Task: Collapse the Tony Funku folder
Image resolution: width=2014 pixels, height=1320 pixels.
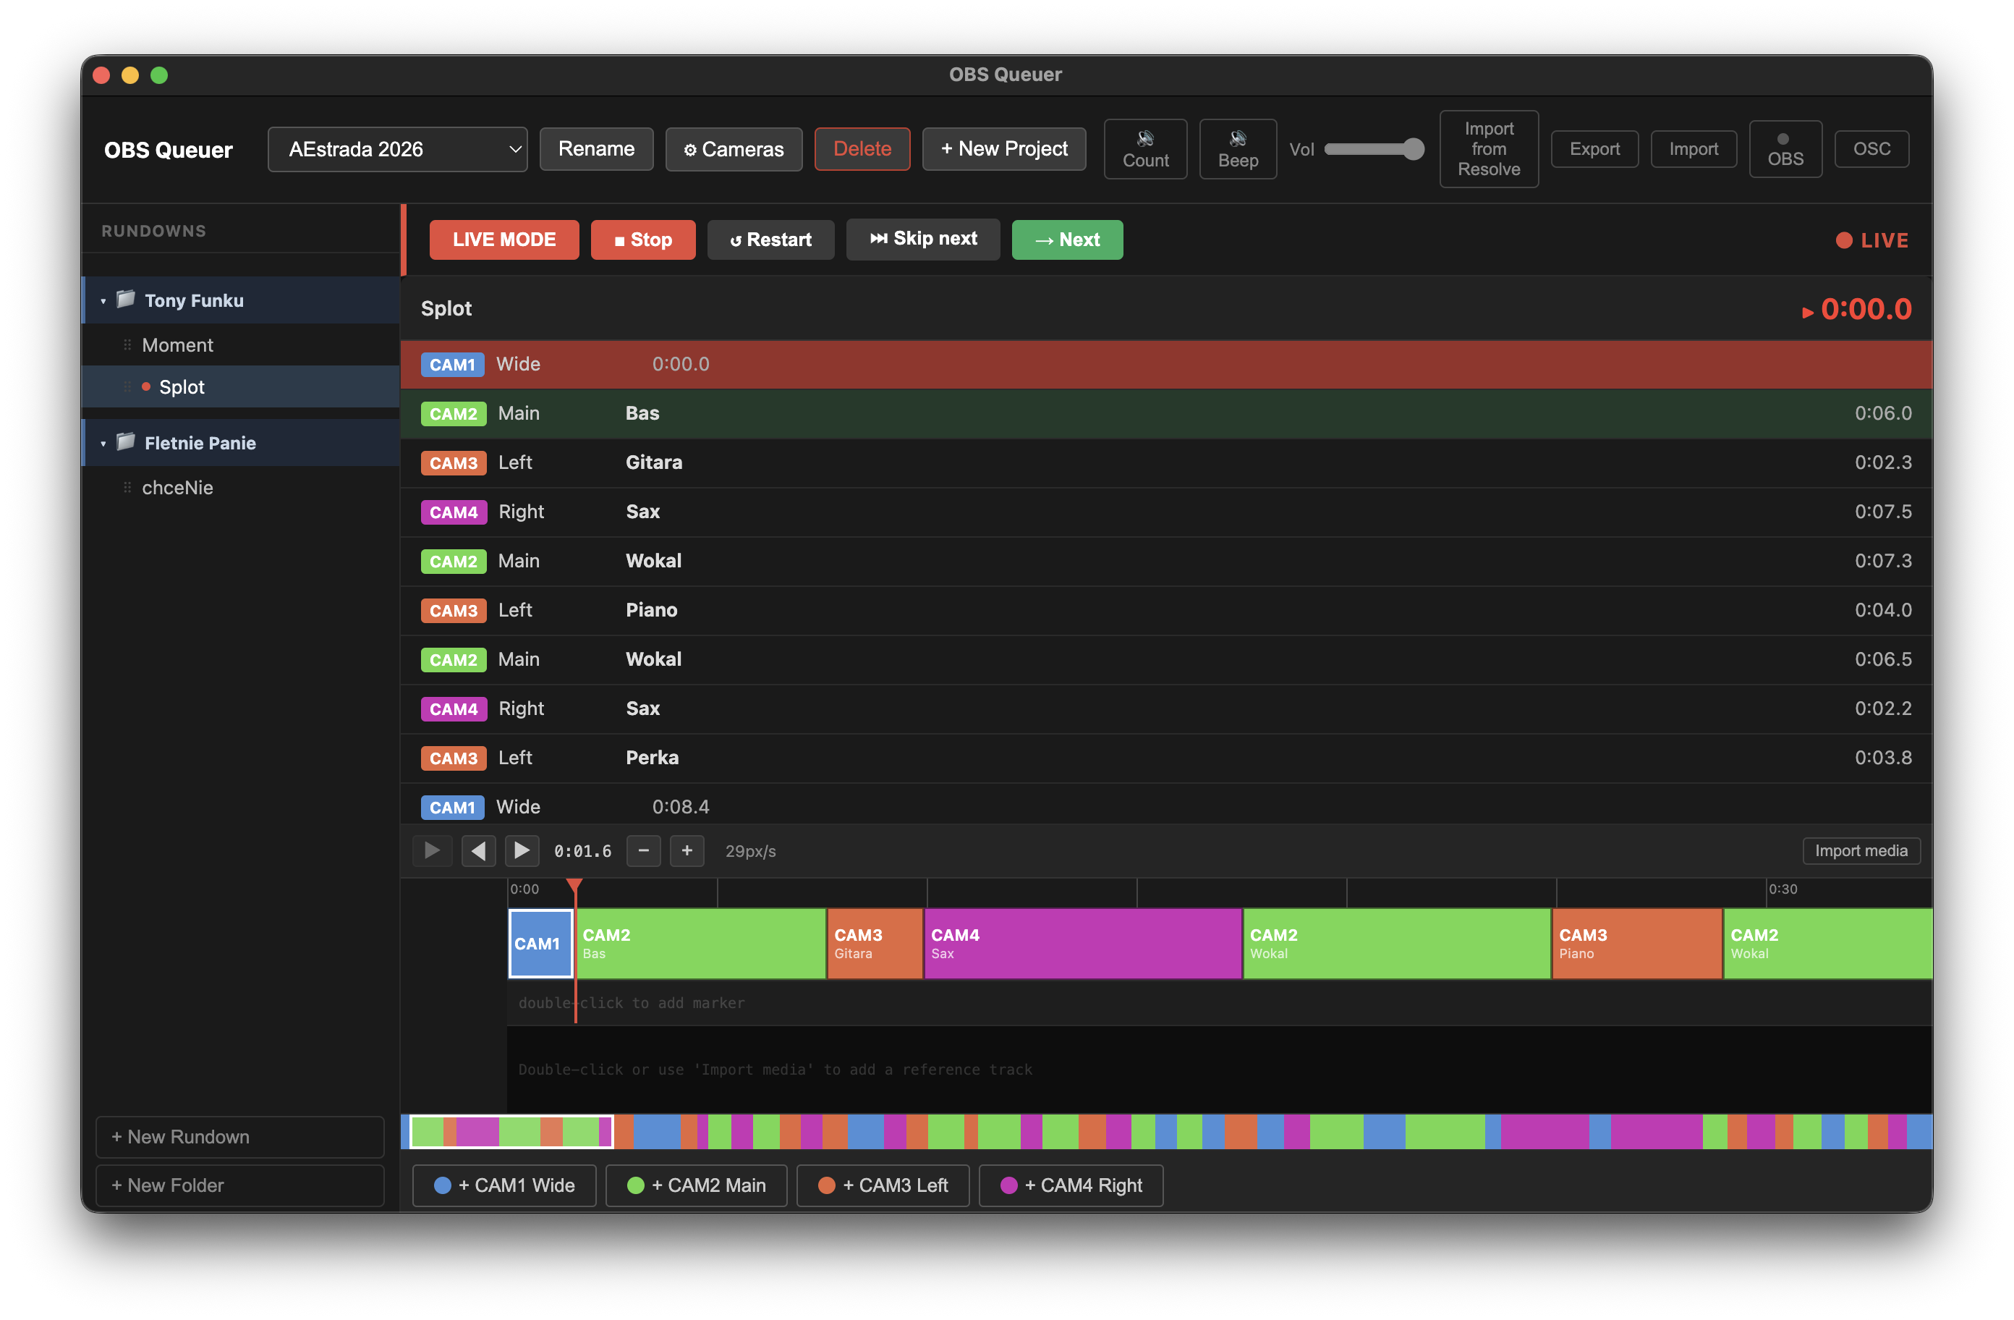Action: (x=103, y=300)
